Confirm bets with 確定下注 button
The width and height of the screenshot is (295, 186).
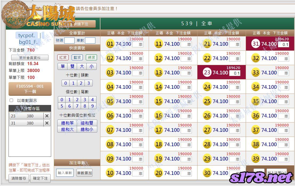click(41, 178)
